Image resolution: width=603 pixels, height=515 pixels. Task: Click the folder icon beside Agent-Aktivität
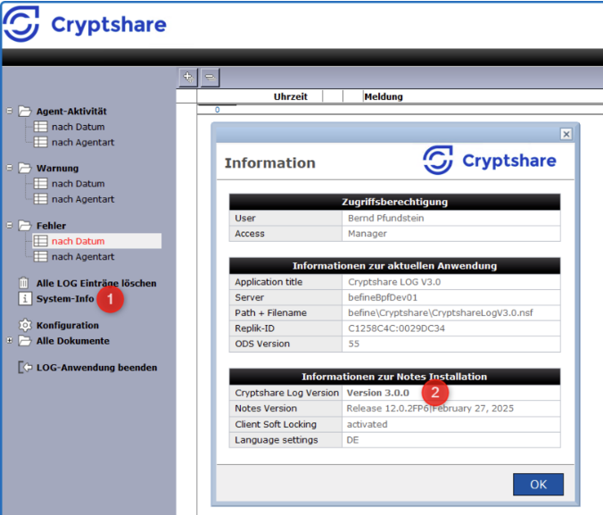click(x=25, y=112)
